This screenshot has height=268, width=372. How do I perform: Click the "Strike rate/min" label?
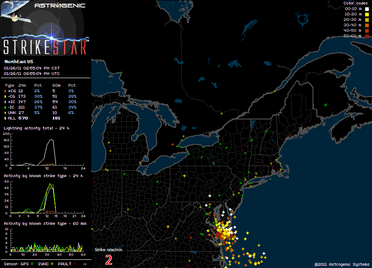point(109,249)
